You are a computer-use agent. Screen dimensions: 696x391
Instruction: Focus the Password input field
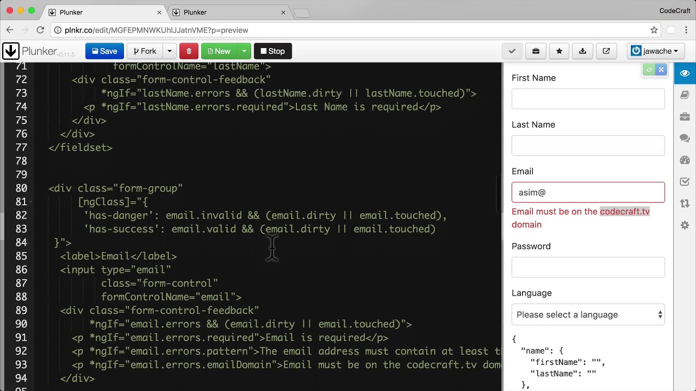588,267
